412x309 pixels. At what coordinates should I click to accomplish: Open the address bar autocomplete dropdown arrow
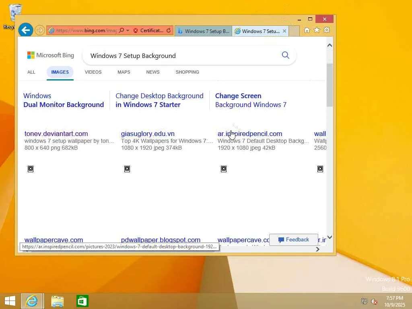(128, 31)
